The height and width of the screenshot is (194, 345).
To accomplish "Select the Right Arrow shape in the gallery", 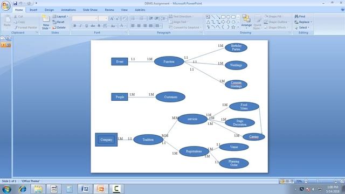I will click(x=223, y=22).
